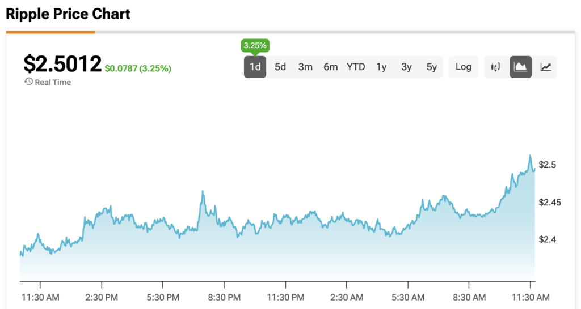The width and height of the screenshot is (581, 309).
Task: Click the green $0.0787 (3.25%) change
Action: point(138,68)
